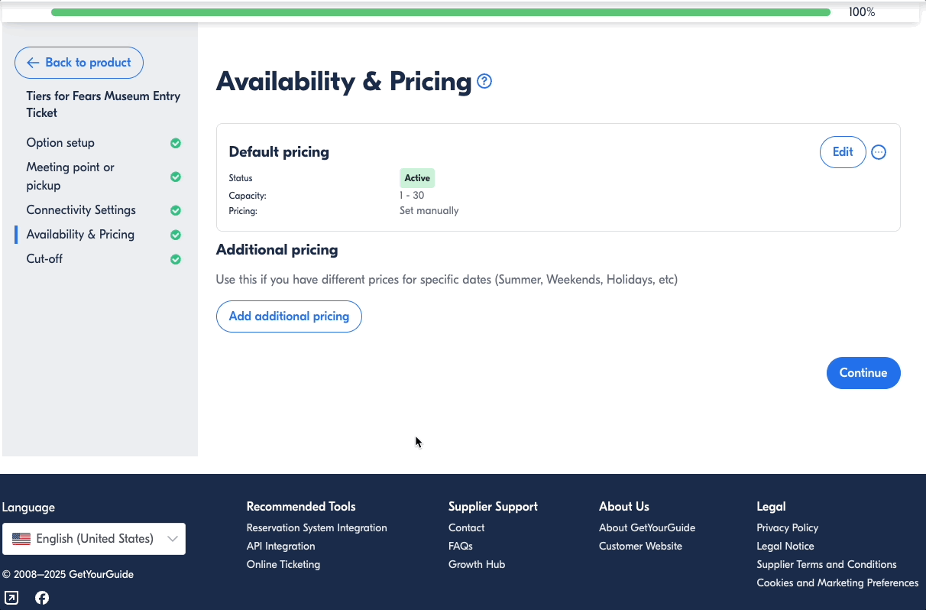Click the help icon beside Availability & Pricing

click(484, 81)
